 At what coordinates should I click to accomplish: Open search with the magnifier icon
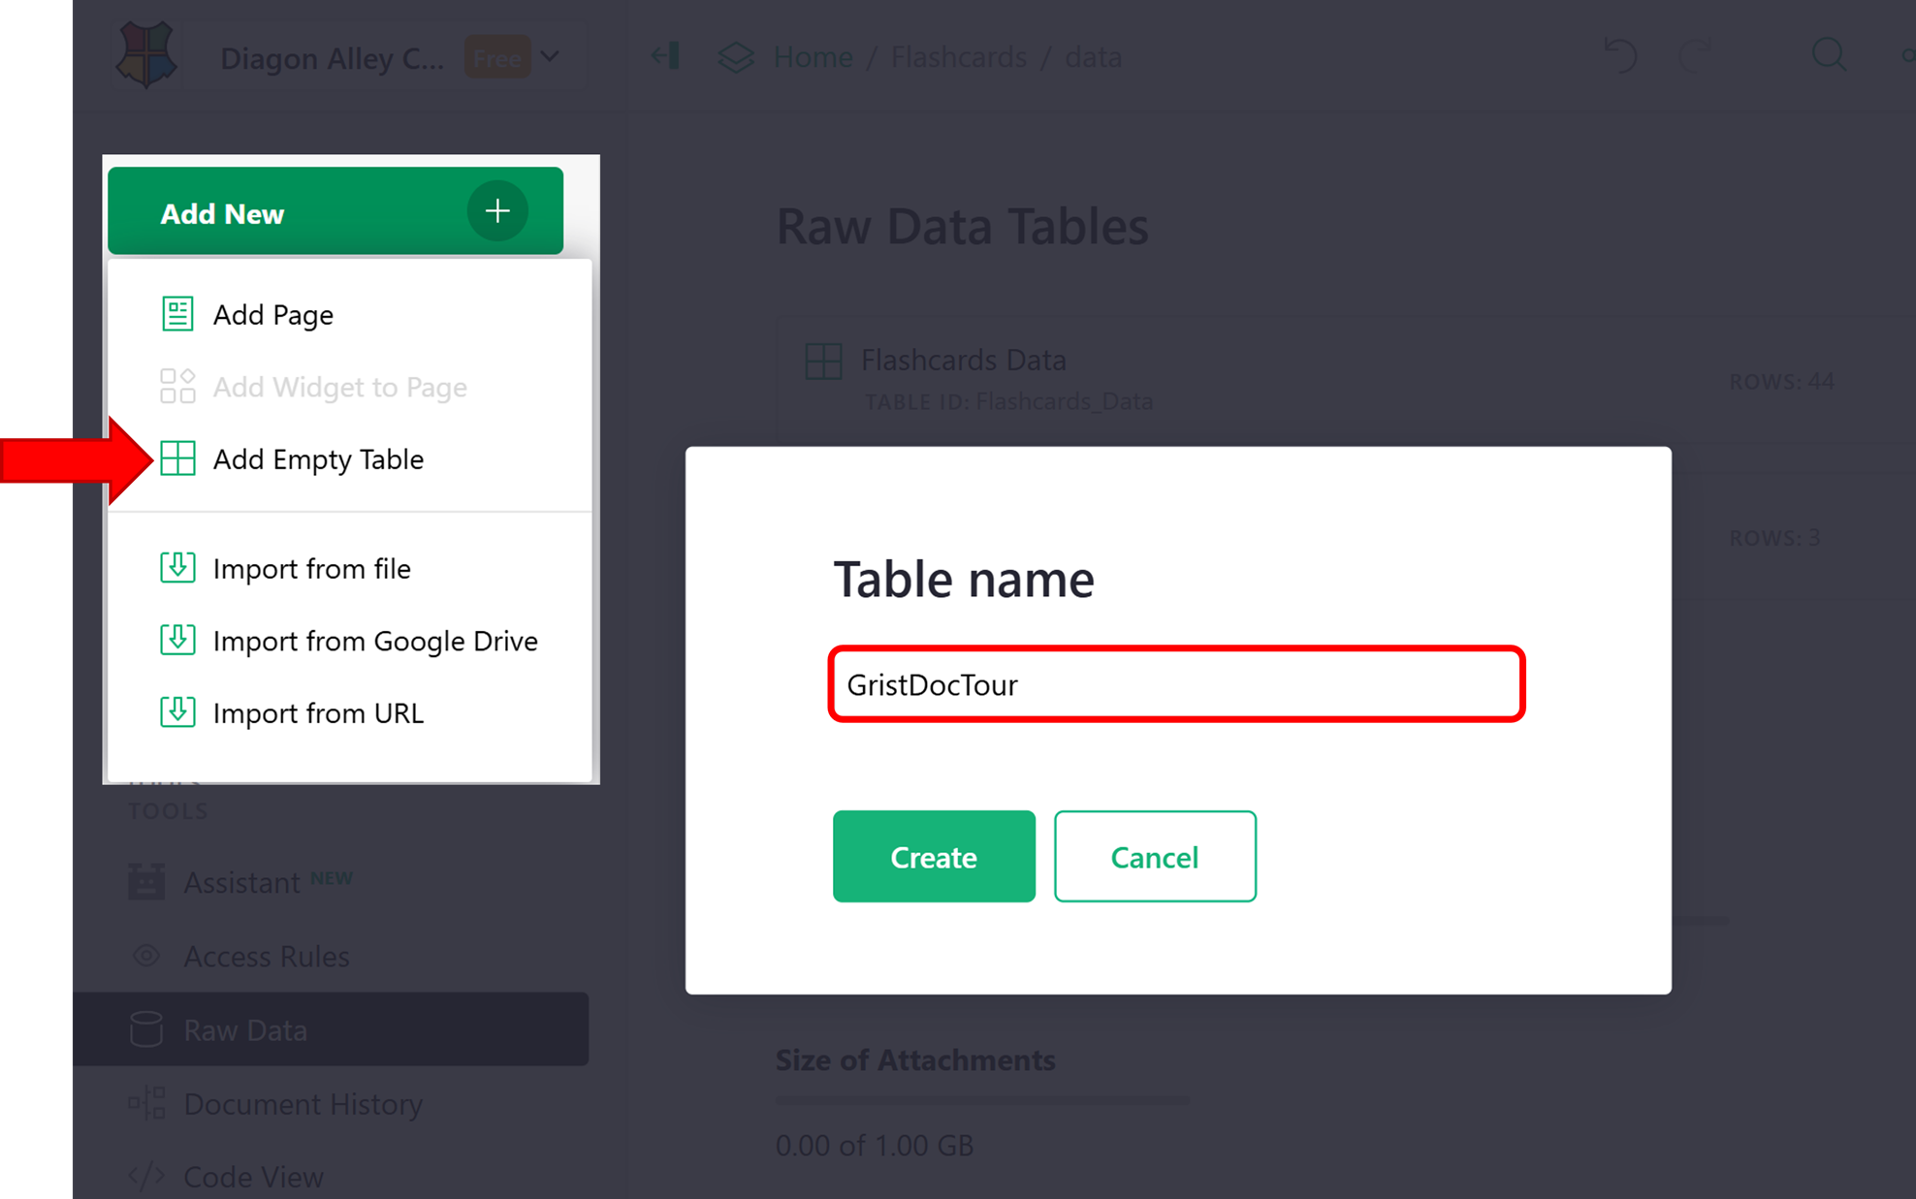[1830, 56]
